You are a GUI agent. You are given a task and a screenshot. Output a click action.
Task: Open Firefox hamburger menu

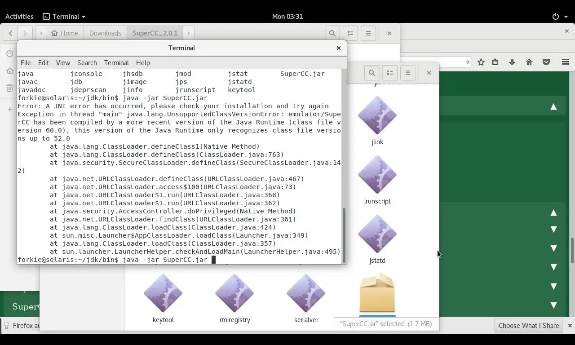pyautogui.click(x=566, y=62)
